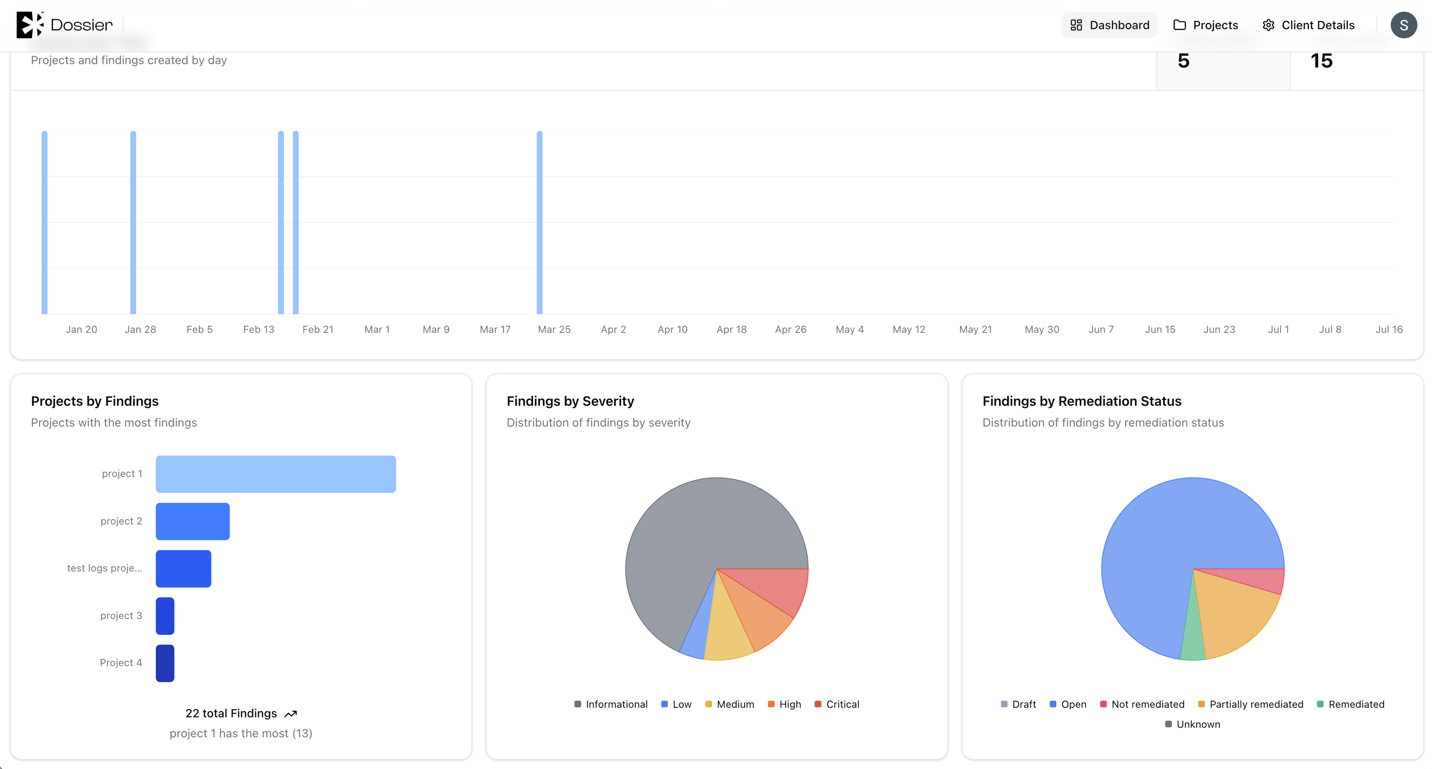Click the test logs proje... axis label

(105, 568)
